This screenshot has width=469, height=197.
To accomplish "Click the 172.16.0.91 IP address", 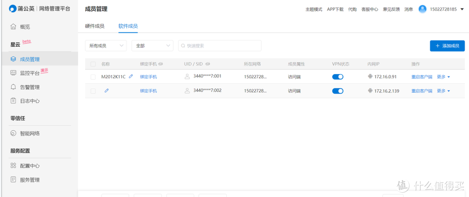I will pos(385,77).
